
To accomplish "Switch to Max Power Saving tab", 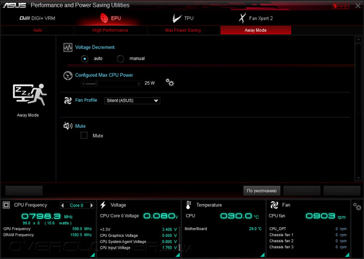I will point(183,30).
